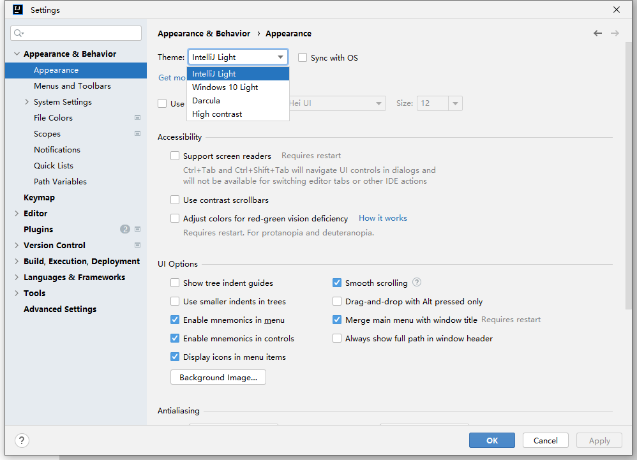Image resolution: width=637 pixels, height=460 pixels.
Task: Open Background Image dialog
Action: click(218, 377)
